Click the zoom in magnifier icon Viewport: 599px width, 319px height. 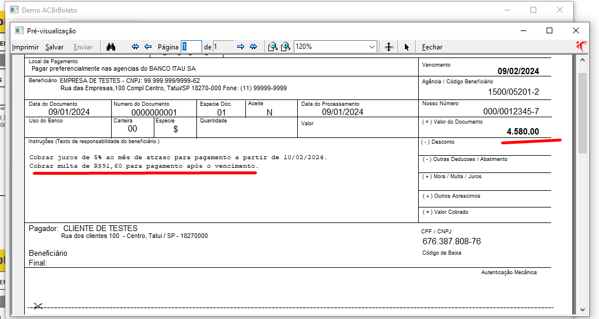coord(286,47)
